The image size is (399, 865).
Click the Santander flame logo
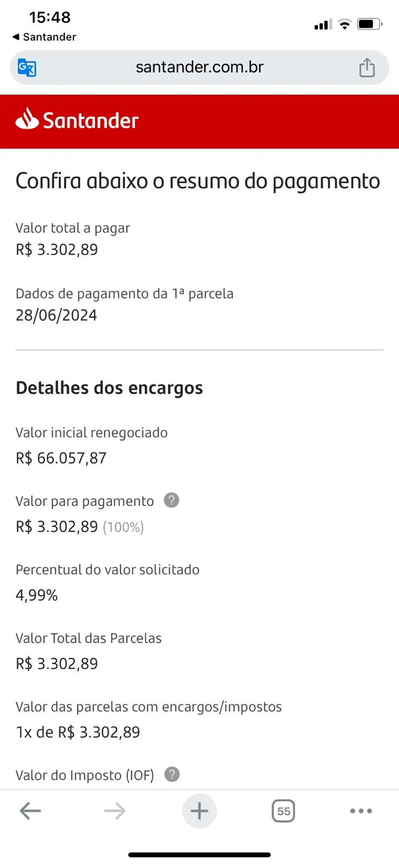27,118
